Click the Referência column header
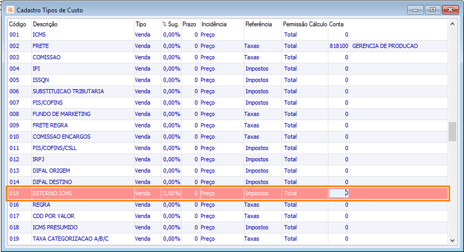This screenshot has width=464, height=252. [259, 24]
